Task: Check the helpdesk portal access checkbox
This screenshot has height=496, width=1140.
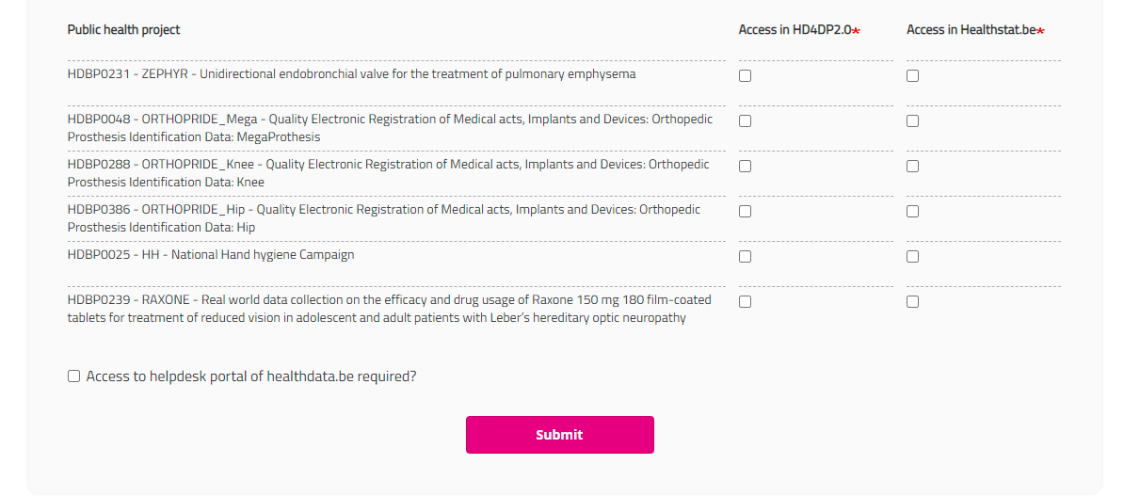Action: pyautogui.click(x=74, y=376)
